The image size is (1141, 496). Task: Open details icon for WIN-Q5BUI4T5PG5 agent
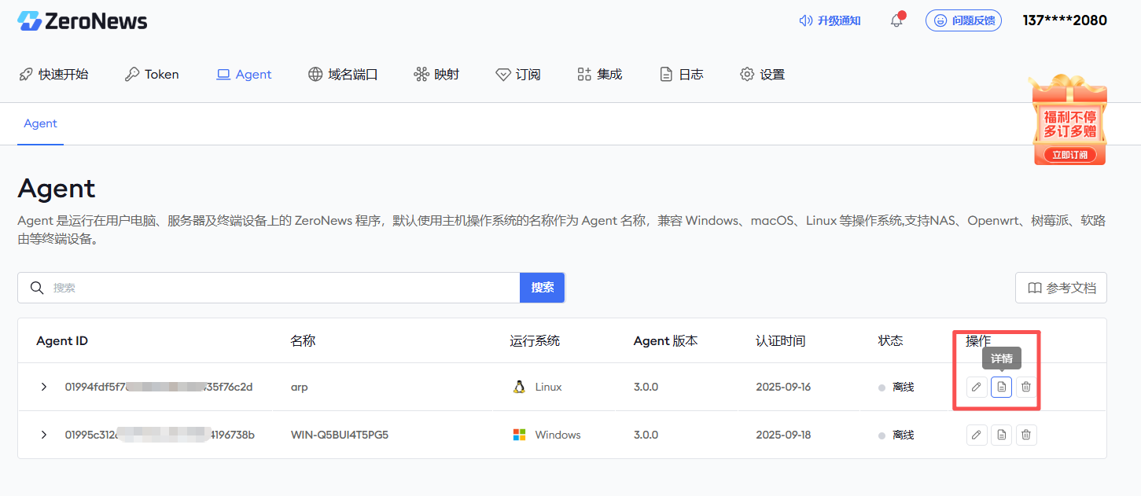click(x=1001, y=435)
